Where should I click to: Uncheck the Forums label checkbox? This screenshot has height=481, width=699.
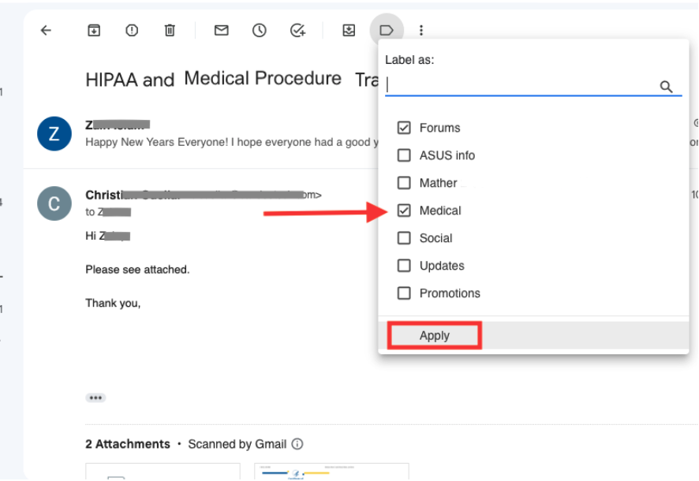404,128
